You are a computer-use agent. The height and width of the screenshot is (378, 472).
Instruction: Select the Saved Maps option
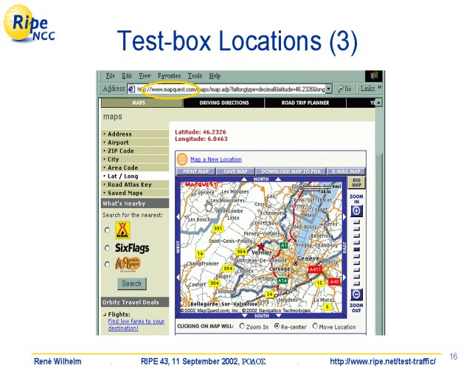click(135, 193)
